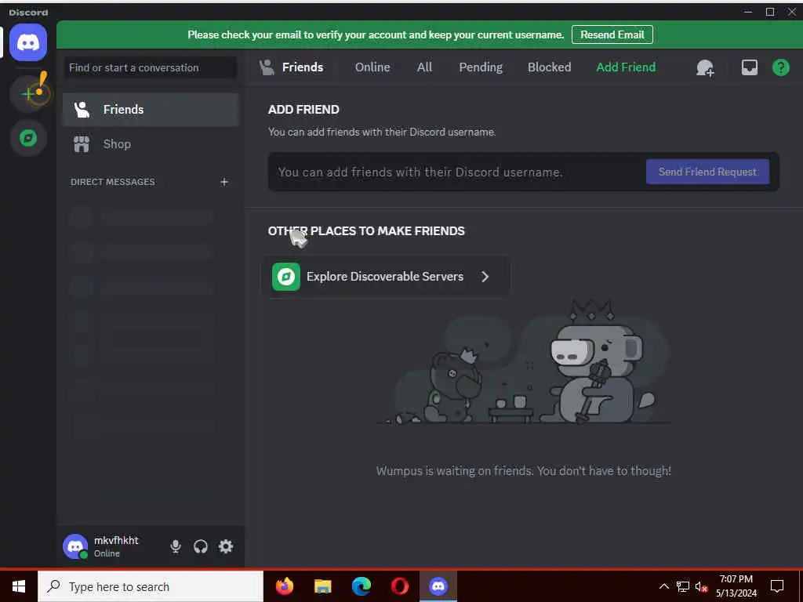
Task: Open Explore Discoverable Servers compass in sidebar
Action: [28, 138]
